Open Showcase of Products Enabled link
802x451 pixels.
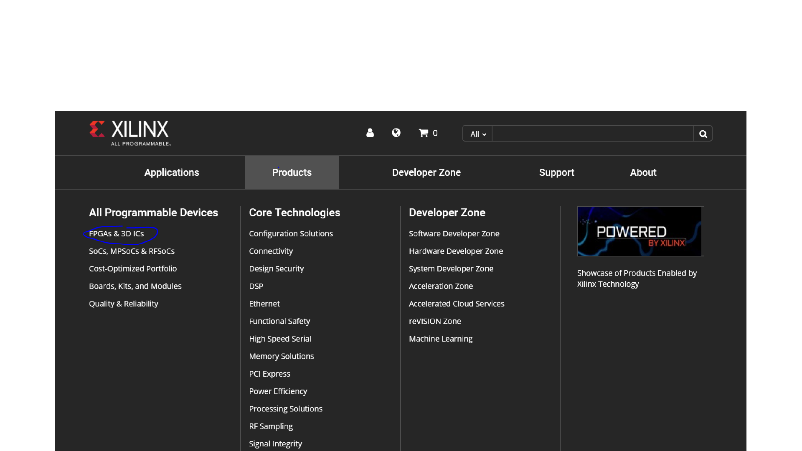tap(637, 279)
